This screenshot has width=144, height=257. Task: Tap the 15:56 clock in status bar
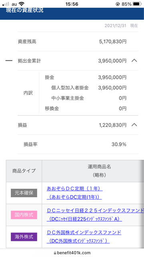tap(72, 4)
